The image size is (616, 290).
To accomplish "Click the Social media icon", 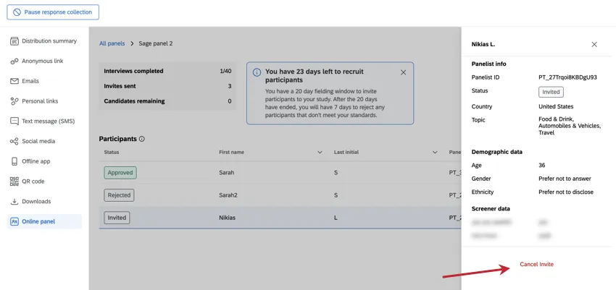I will [14, 141].
